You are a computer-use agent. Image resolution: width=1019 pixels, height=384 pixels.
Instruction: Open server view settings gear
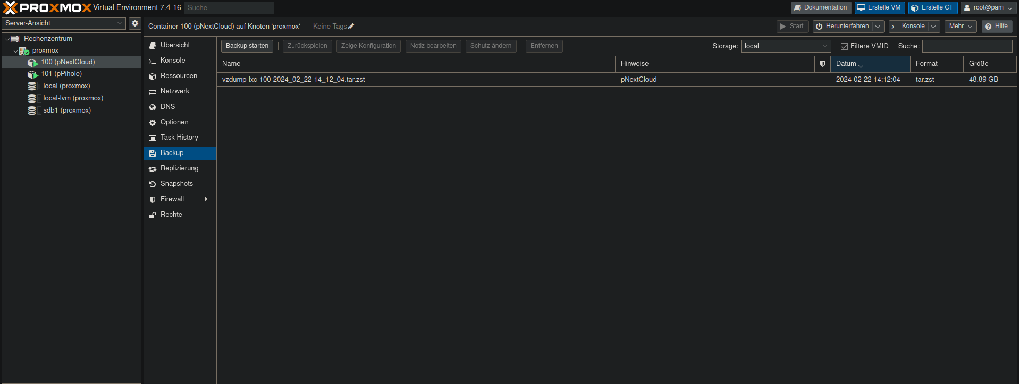point(135,23)
